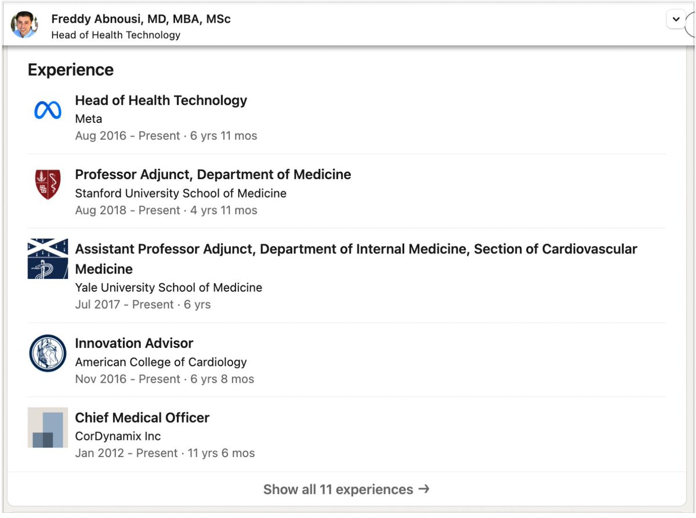Click the Yale School of Medicine logo

(x=48, y=259)
